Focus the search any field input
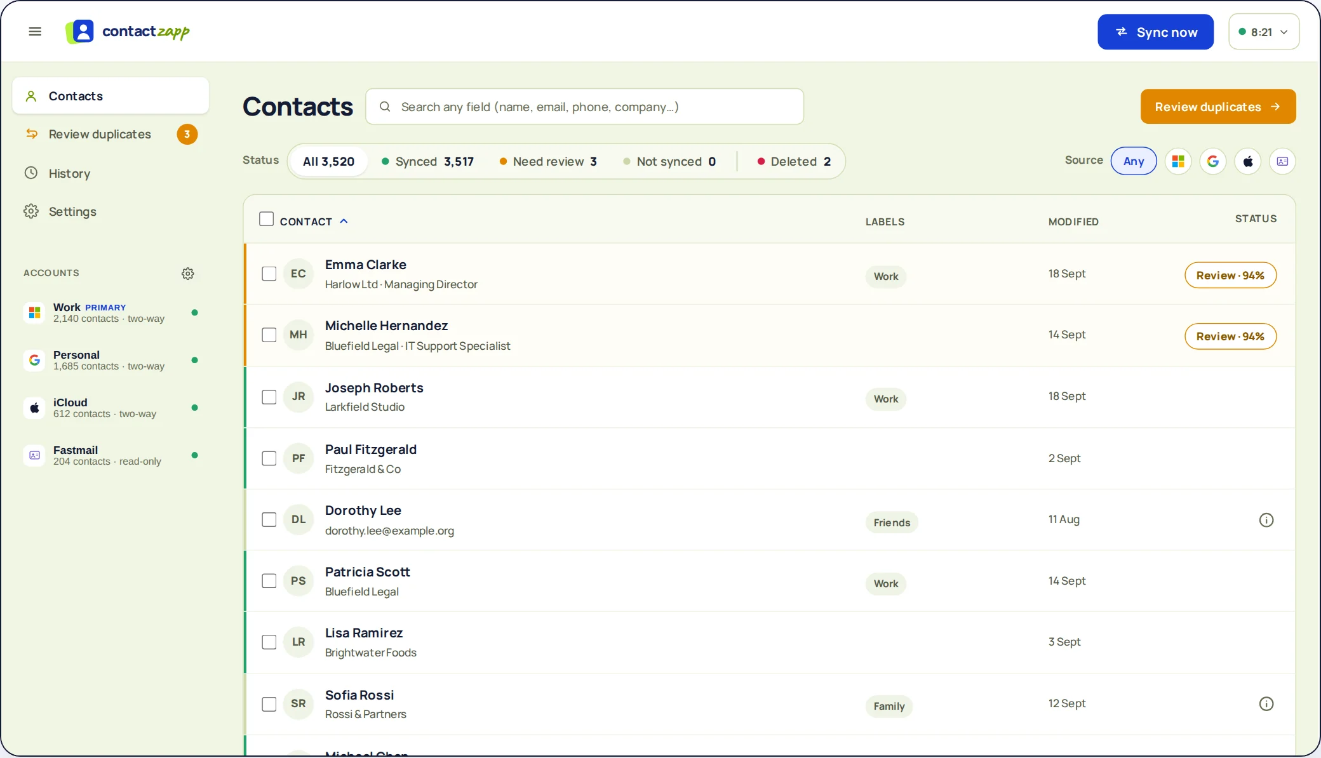Screen dimensions: 1321x758 [584, 107]
